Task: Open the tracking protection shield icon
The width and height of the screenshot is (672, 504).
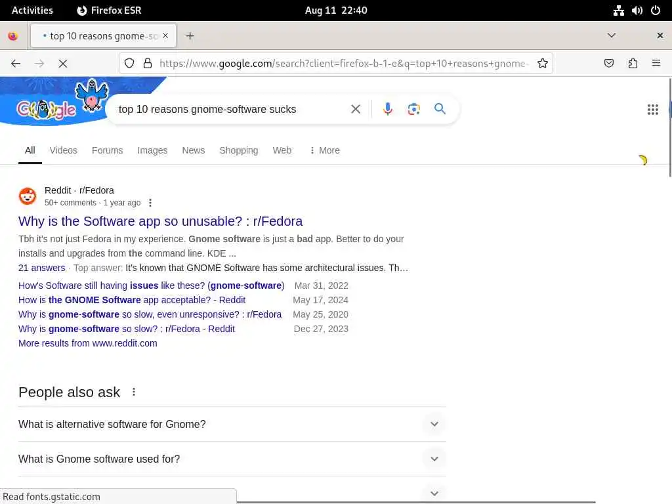Action: (129, 64)
